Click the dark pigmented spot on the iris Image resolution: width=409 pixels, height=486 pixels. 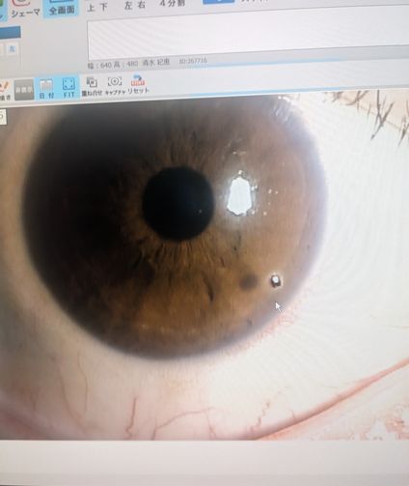248,281
